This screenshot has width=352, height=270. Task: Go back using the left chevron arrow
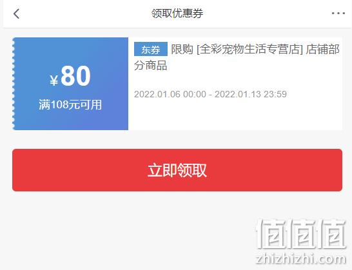click(x=17, y=14)
